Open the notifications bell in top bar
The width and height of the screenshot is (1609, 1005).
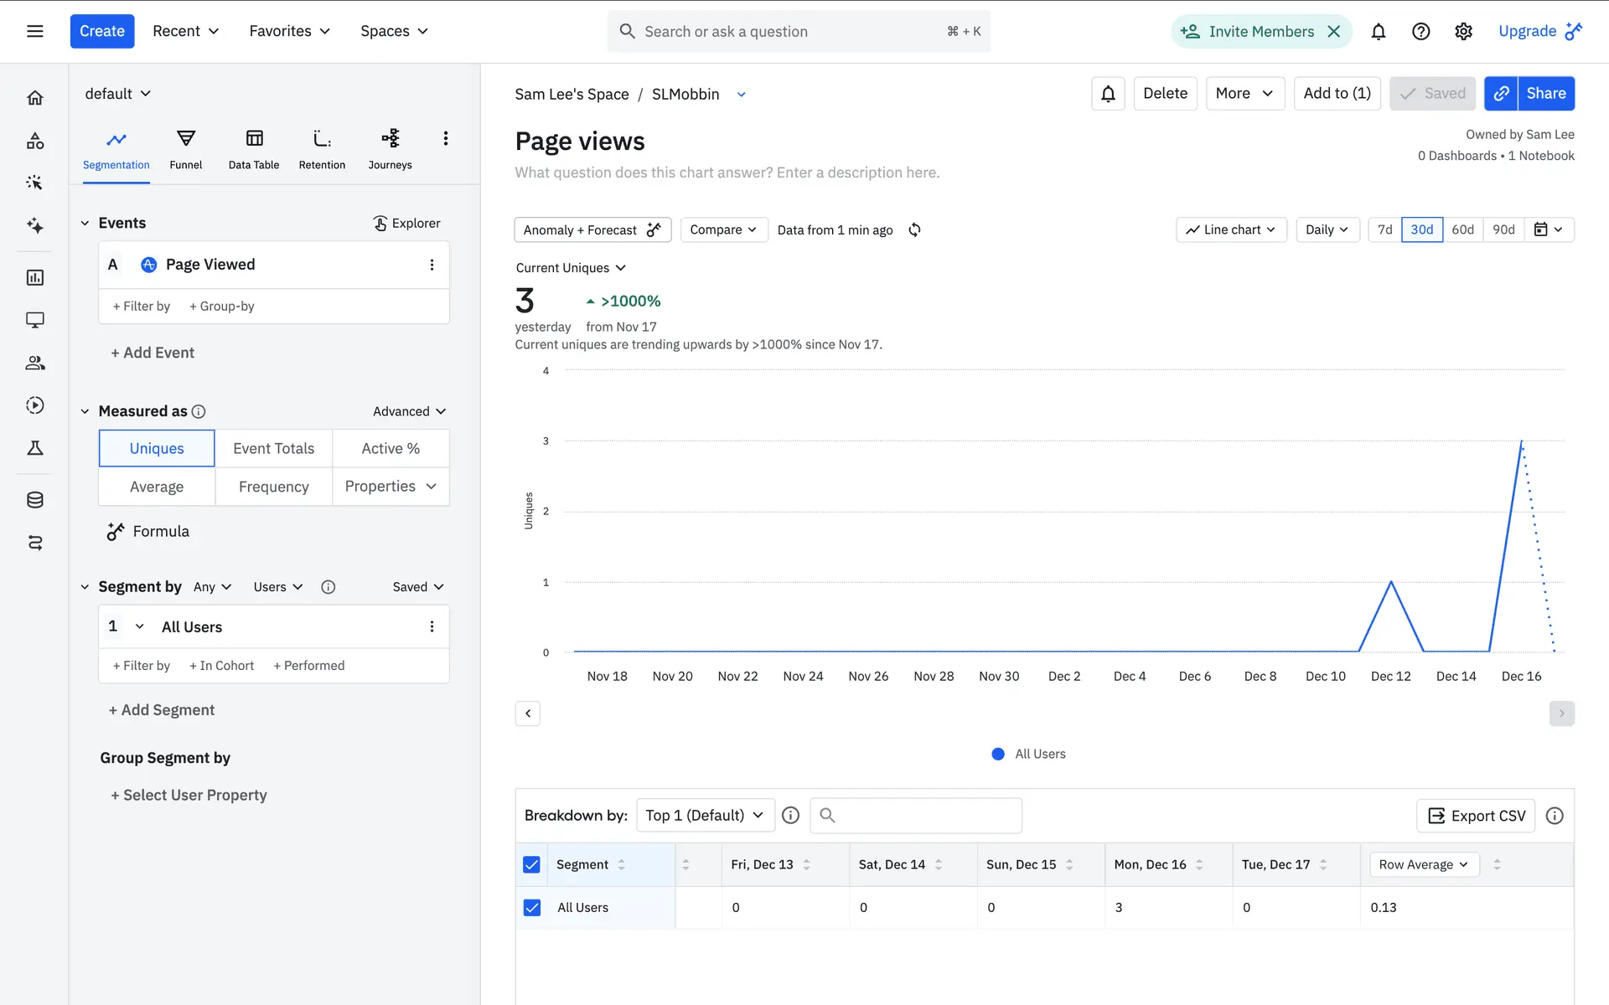[1378, 32]
